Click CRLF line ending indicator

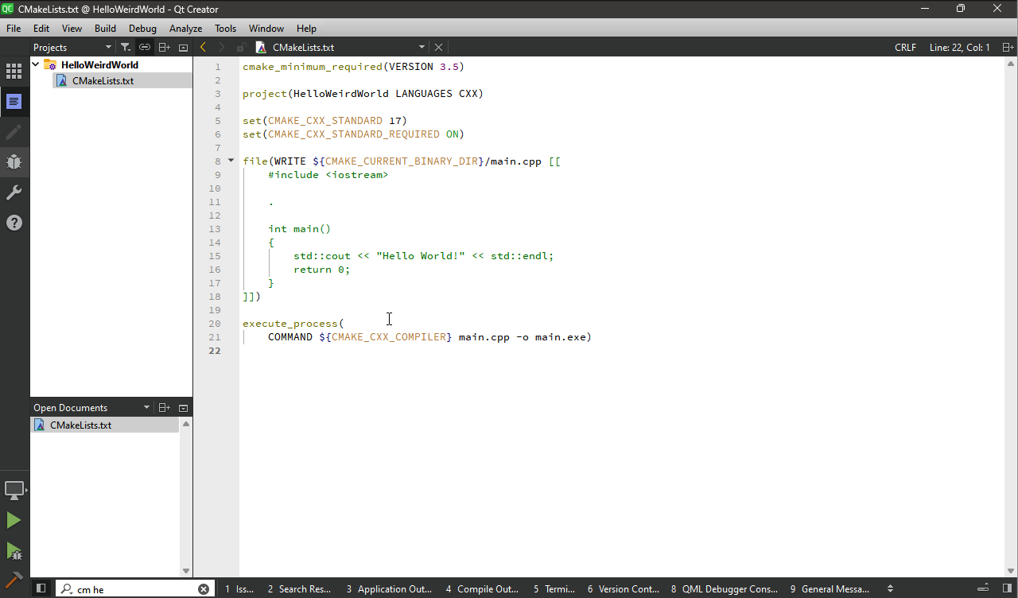[905, 48]
